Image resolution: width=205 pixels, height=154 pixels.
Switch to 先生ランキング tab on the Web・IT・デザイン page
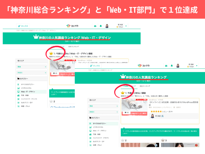pos(74,46)
